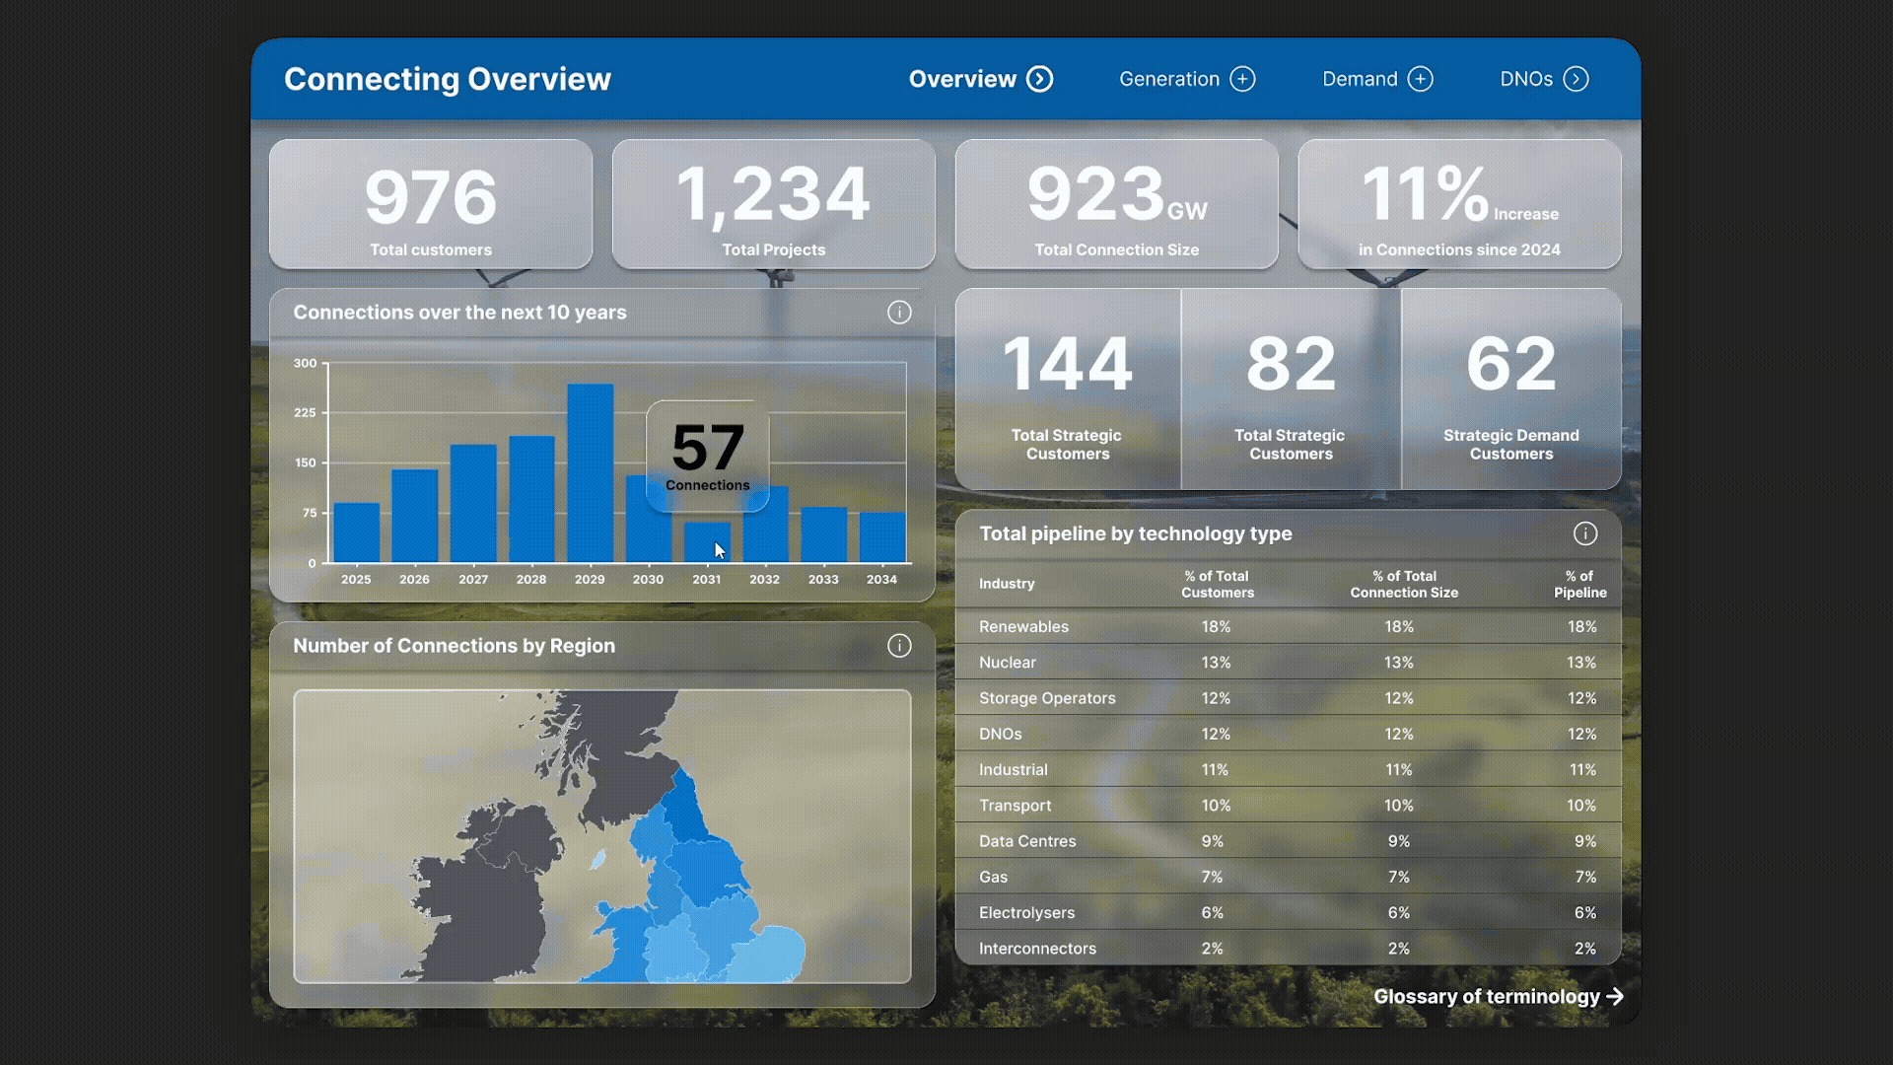Open info icon for Number of Connections by Region
Screen dimensions: 1893x1065
899,646
